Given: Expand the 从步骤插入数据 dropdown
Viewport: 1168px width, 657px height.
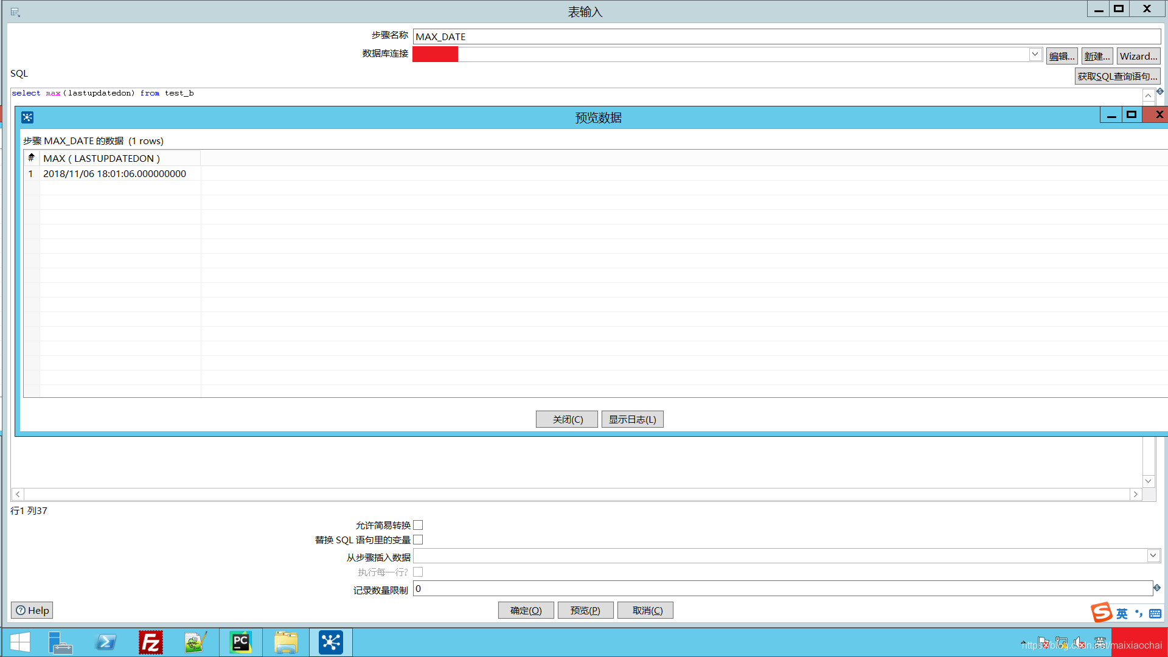Looking at the screenshot, I should click(x=1153, y=555).
